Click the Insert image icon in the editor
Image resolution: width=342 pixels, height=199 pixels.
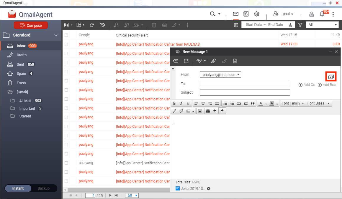pyautogui.click(x=200, y=111)
